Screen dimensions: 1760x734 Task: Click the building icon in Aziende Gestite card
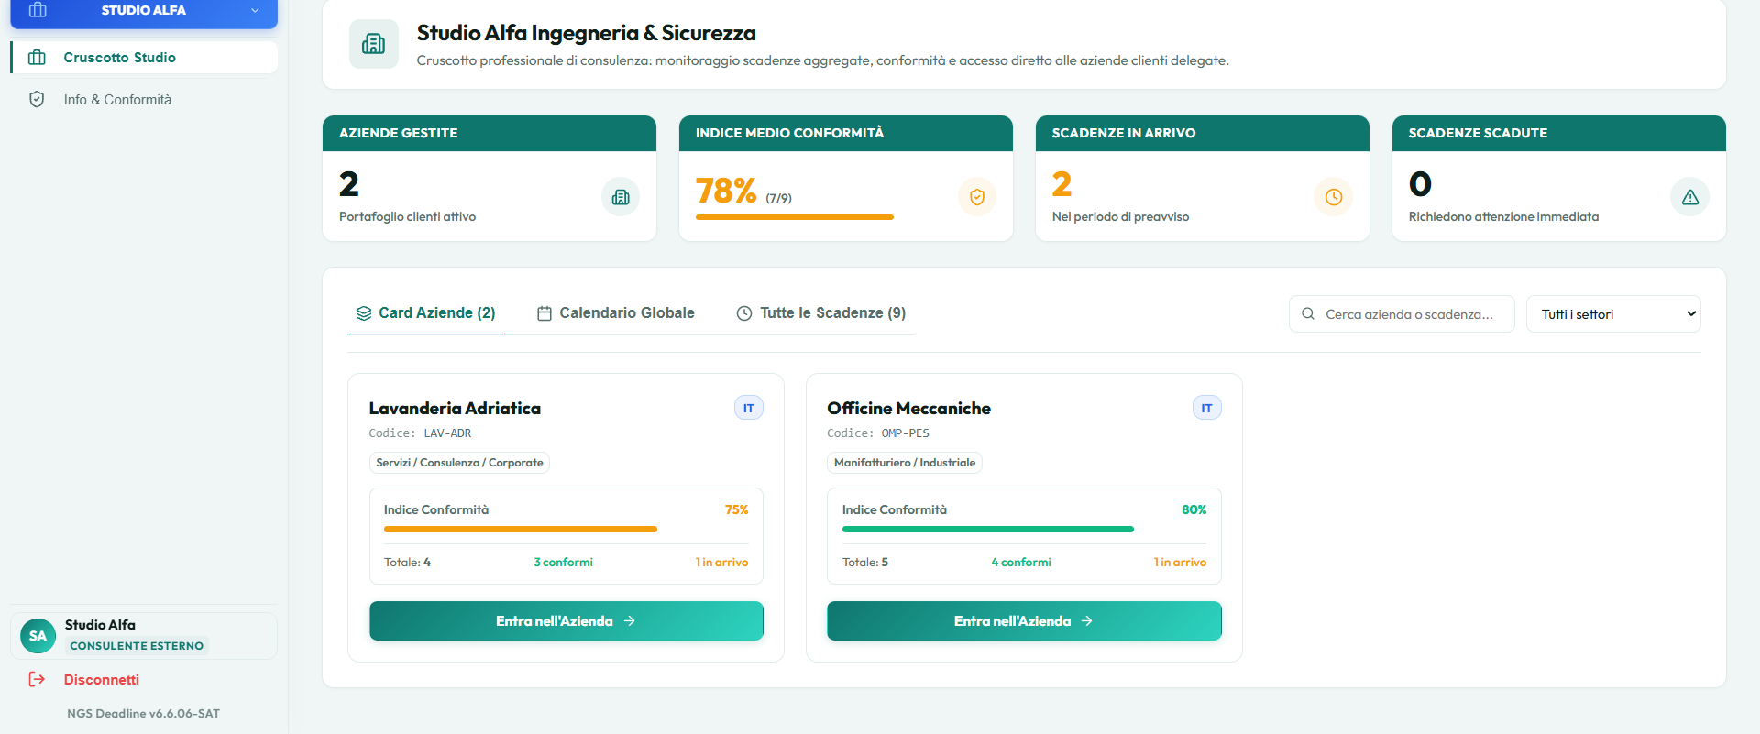coord(621,197)
